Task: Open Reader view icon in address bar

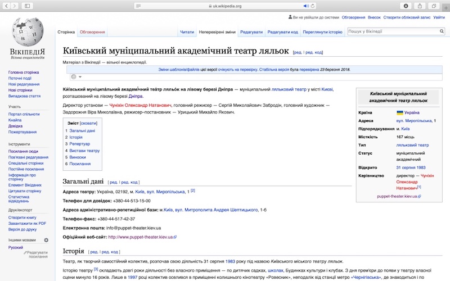Action: pyautogui.click(x=138, y=6)
